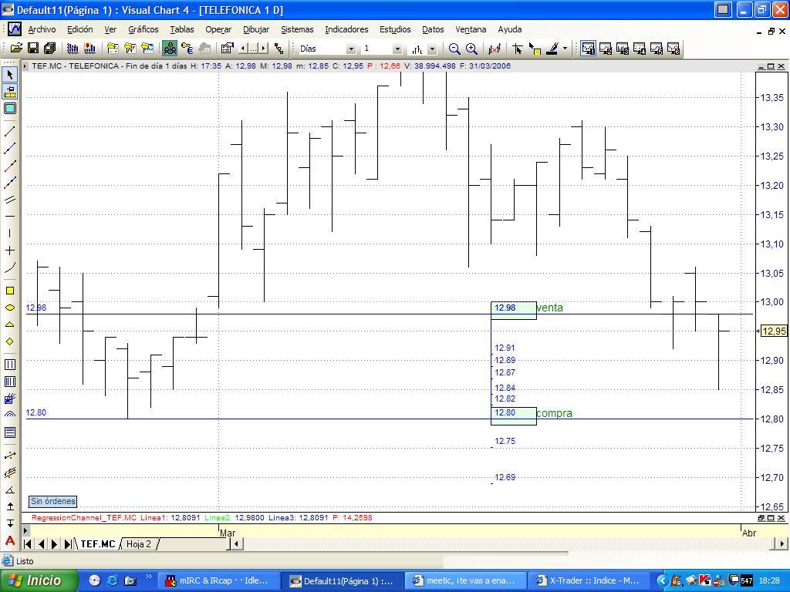Click the zoom in magnifier icon
Viewport: 790px width, 592px height.
pyautogui.click(x=471, y=49)
